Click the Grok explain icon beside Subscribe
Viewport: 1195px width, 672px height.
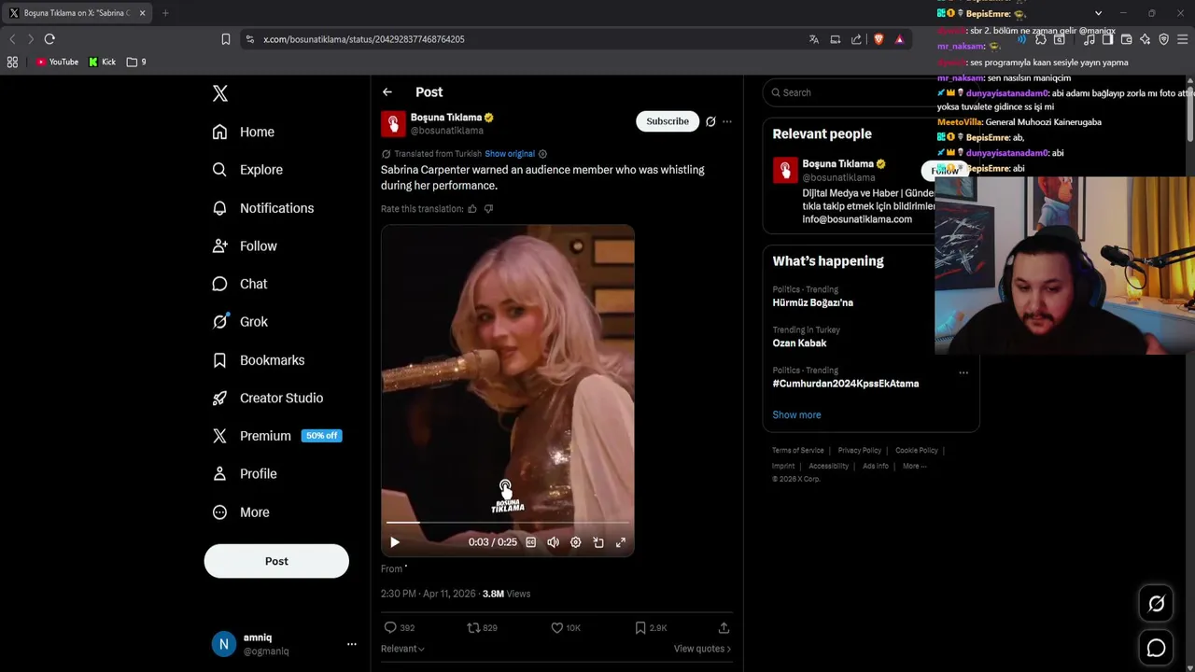(x=710, y=121)
